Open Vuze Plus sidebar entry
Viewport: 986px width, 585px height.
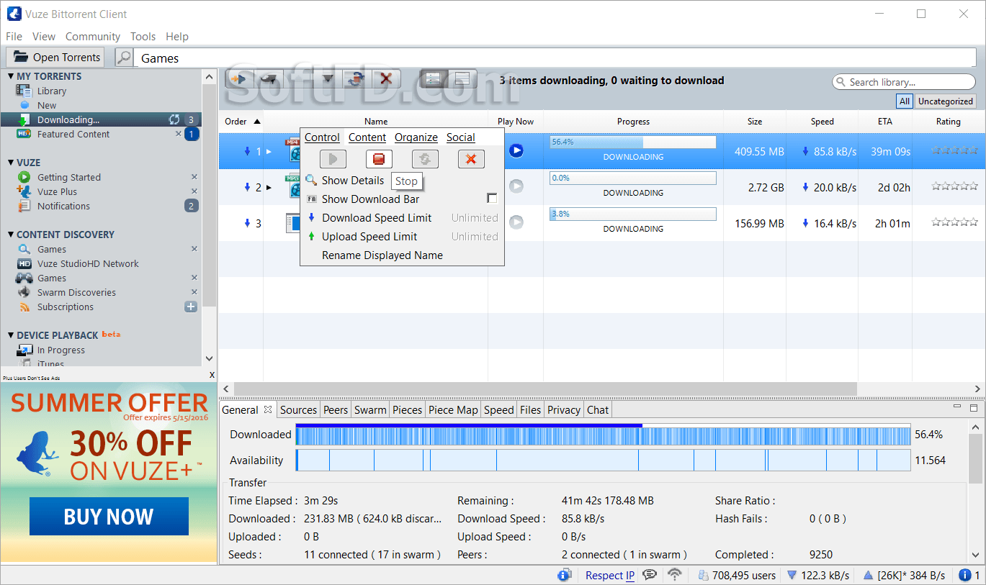[x=57, y=191]
